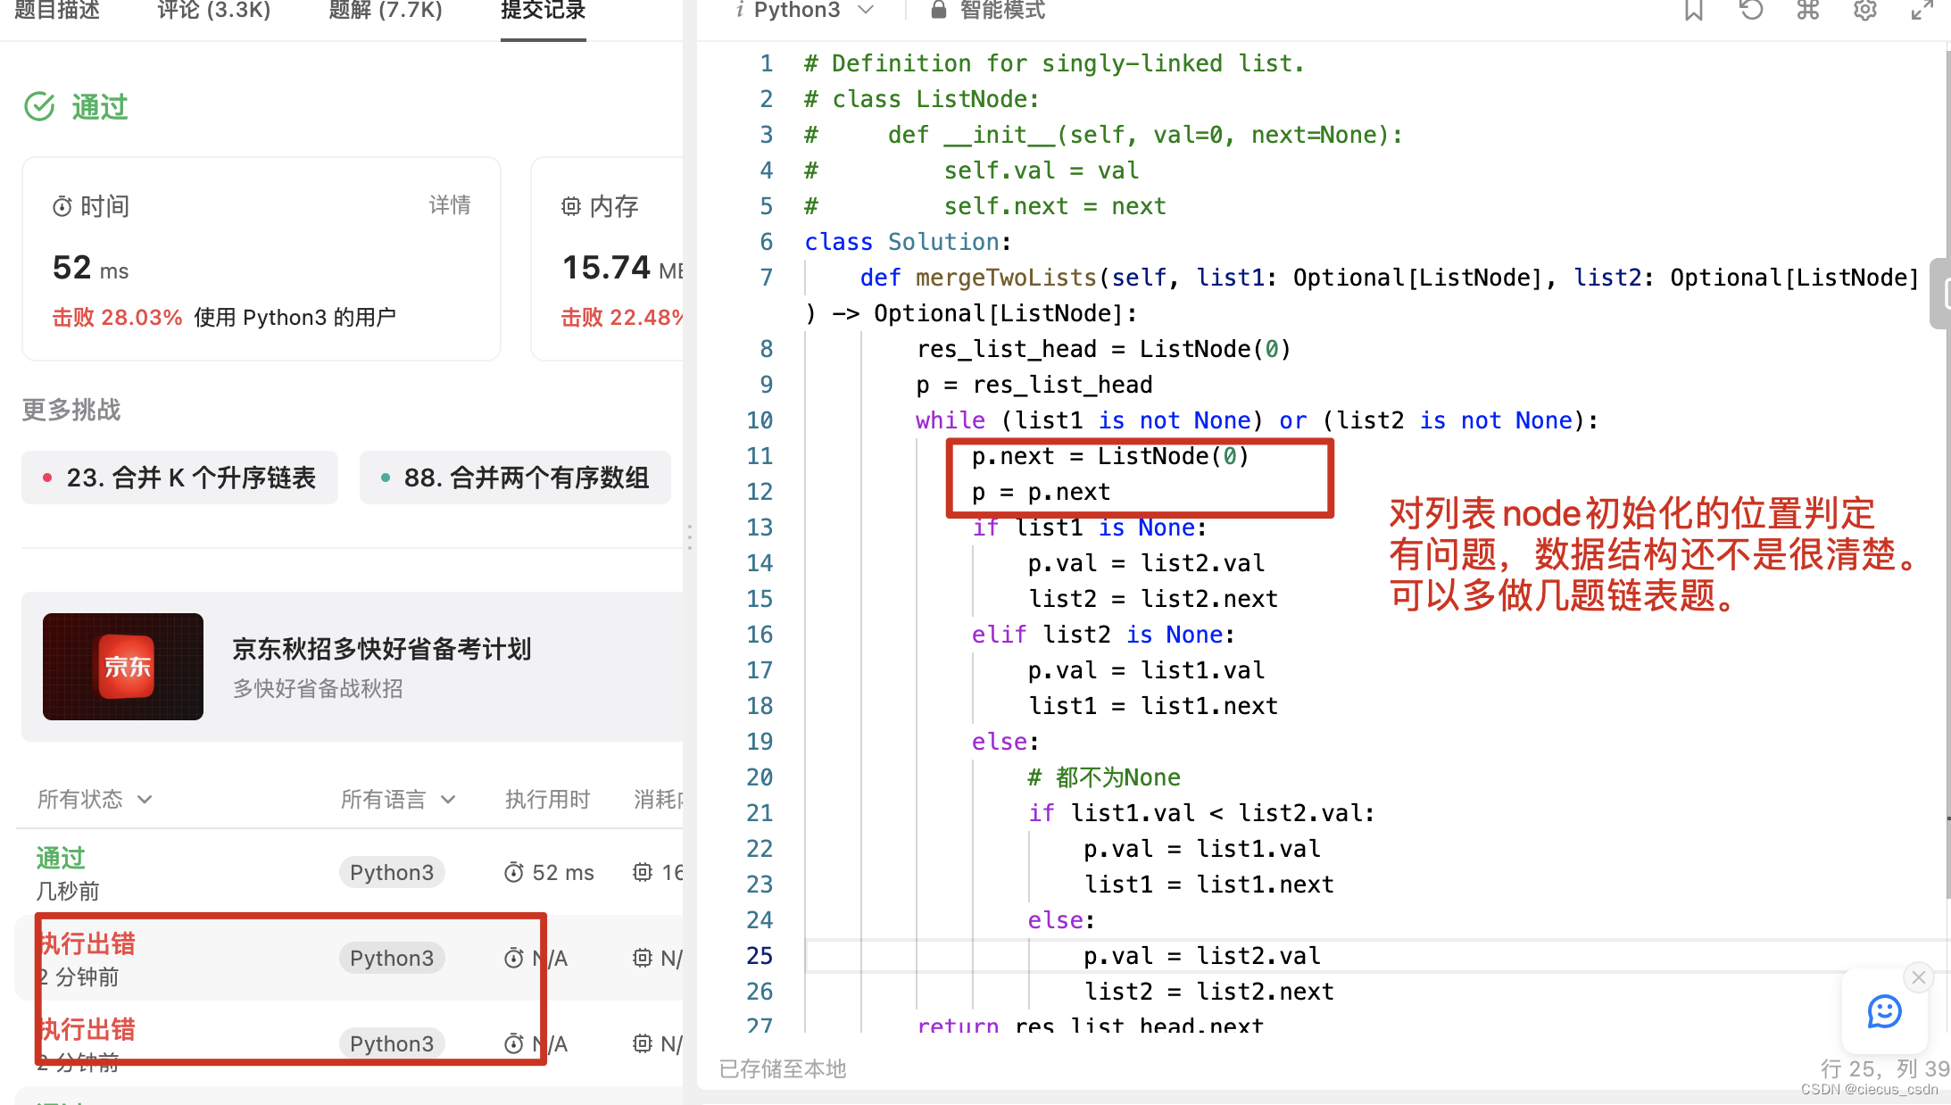Click the 15.74 memory value
The image size is (1951, 1105).
[x=606, y=268]
